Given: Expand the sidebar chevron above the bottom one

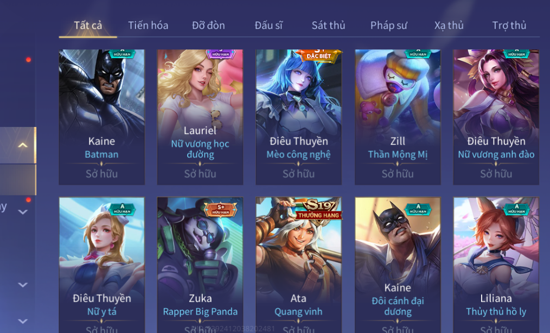Looking at the screenshot, I should [x=23, y=285].
